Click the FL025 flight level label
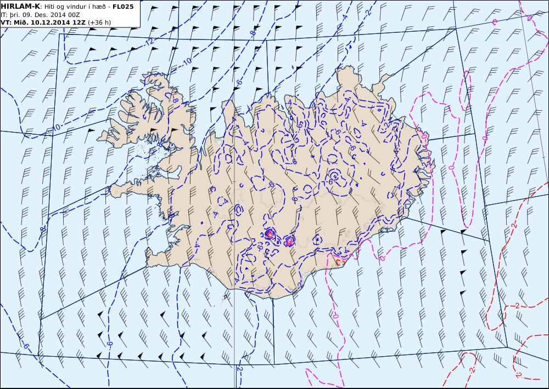 [x=123, y=7]
